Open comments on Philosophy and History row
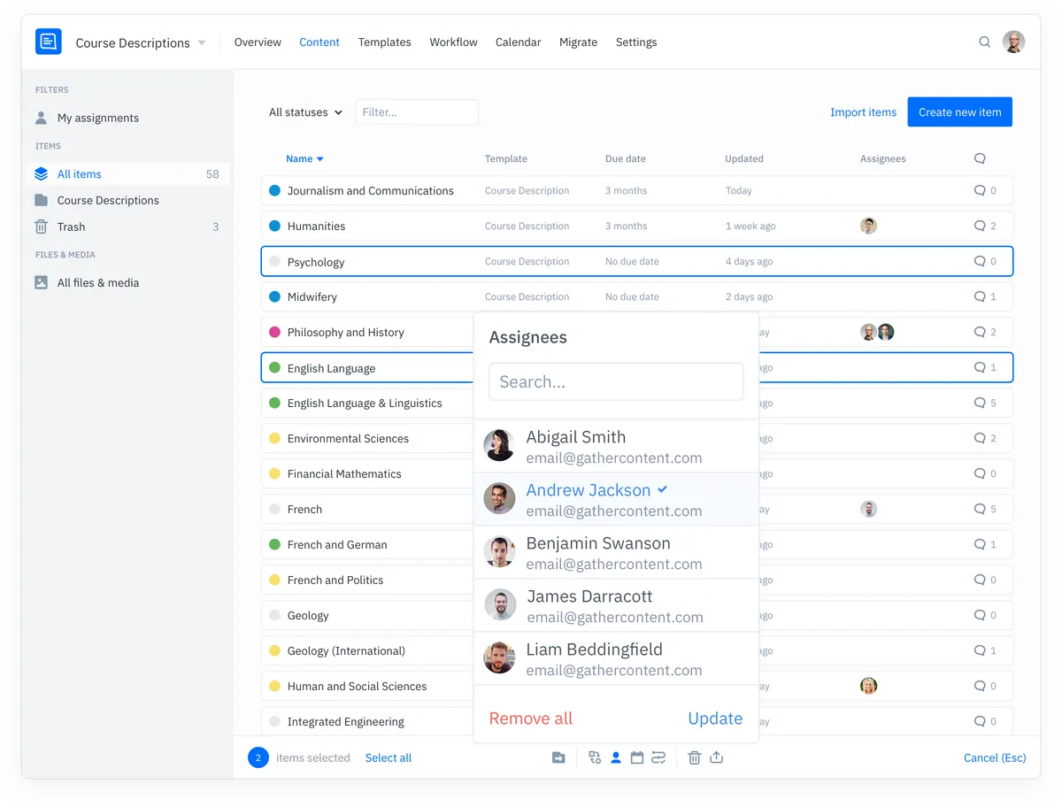1062x807 pixels. pos(985,332)
